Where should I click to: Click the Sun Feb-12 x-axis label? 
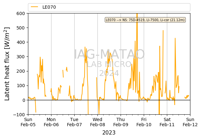point(190,122)
